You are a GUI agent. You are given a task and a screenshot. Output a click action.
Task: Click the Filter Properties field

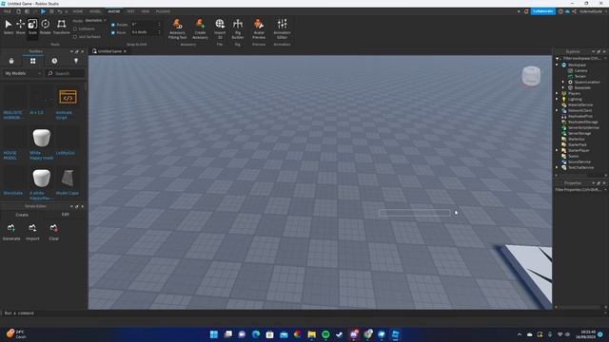580,190
